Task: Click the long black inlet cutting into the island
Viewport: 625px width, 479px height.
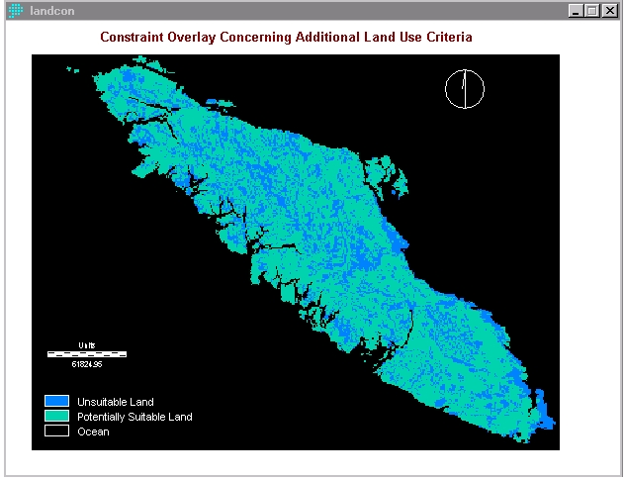Action: 282,245
